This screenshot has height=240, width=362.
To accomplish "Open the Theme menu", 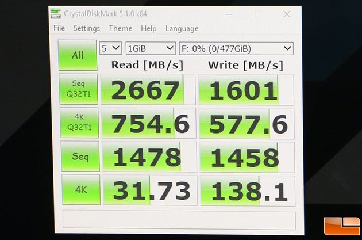I will coord(121,28).
